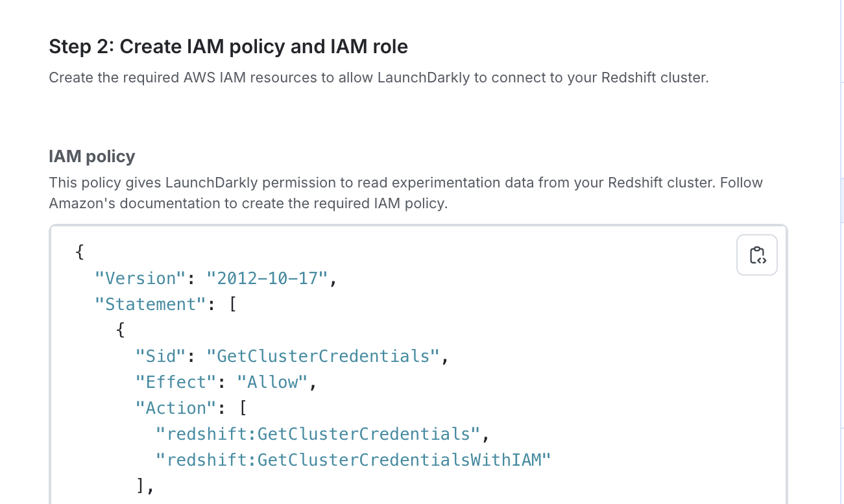Select the "Version" key in the code
Image resolution: width=844 pixels, height=504 pixels.
[x=139, y=278]
